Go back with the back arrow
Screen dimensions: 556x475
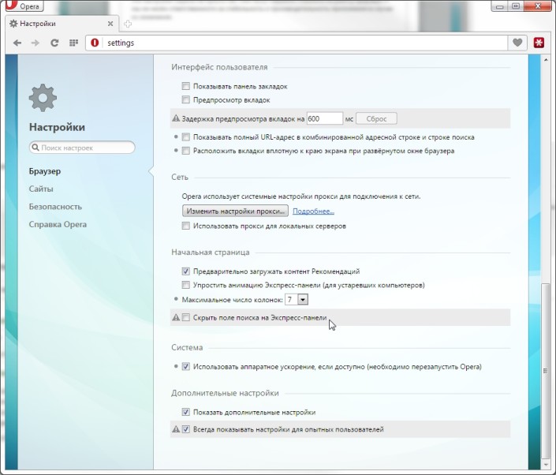pyautogui.click(x=17, y=43)
